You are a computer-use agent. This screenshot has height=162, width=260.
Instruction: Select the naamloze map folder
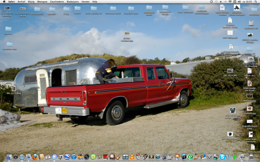[x=9, y=44]
